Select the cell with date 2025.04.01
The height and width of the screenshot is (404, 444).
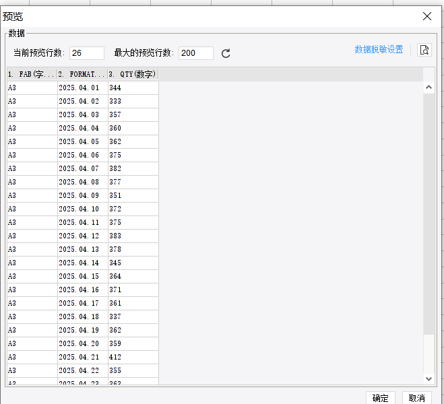[x=83, y=88]
